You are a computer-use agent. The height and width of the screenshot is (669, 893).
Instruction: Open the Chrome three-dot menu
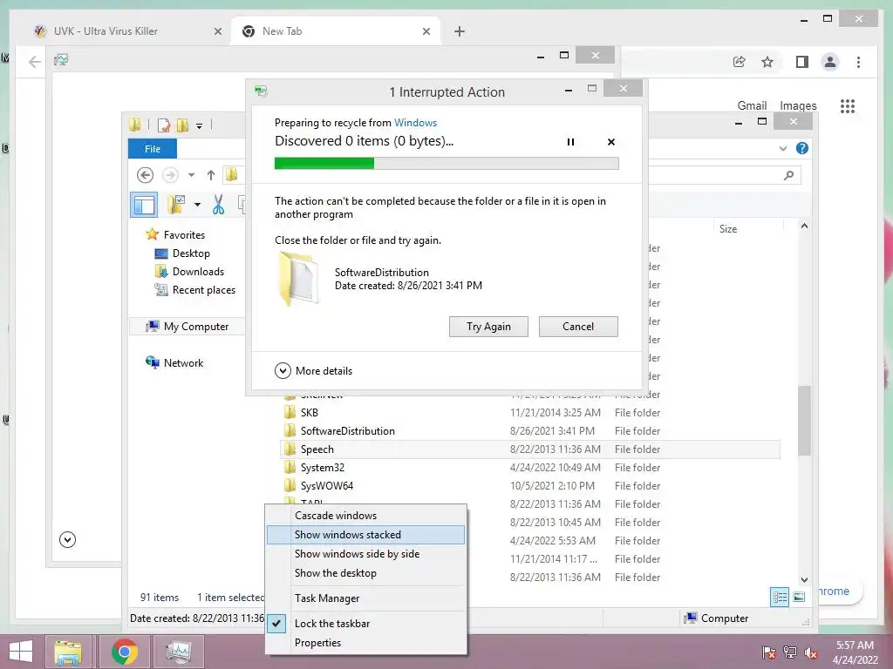coord(858,62)
